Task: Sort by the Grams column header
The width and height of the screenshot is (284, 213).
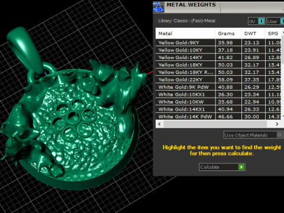Action: pyautogui.click(x=228, y=33)
